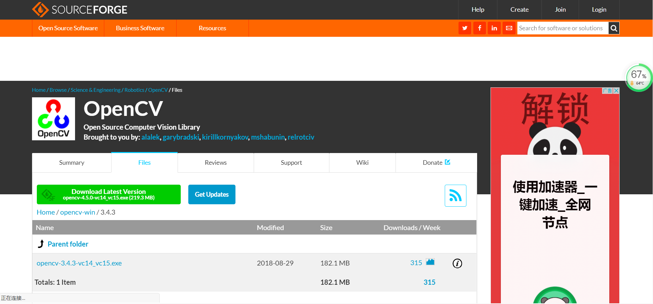Open the Create menu item
653x304 pixels.
519,10
